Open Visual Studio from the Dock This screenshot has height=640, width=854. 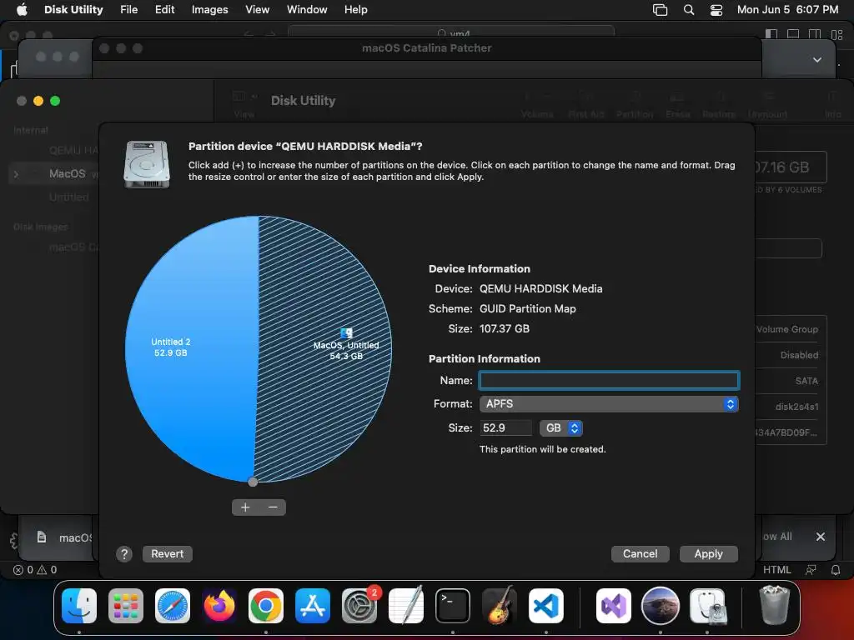(613, 606)
